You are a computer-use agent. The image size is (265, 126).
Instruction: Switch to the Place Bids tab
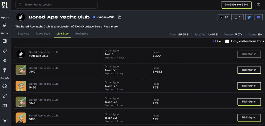pos(43,34)
